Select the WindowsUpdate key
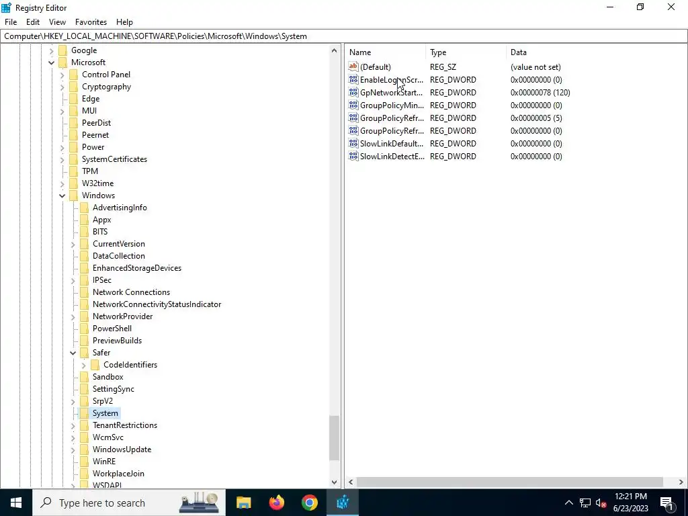Screen dimensions: 688x516 pyautogui.click(x=122, y=449)
